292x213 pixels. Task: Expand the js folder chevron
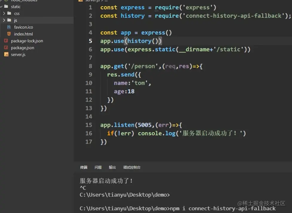[x=4, y=20]
